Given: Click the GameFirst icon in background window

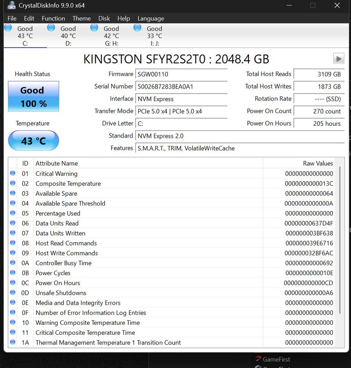Looking at the screenshot, I should (258, 359).
